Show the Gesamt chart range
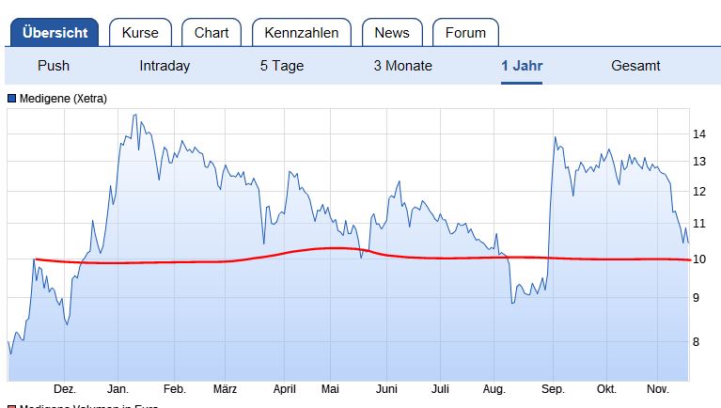The image size is (721, 408). [635, 66]
